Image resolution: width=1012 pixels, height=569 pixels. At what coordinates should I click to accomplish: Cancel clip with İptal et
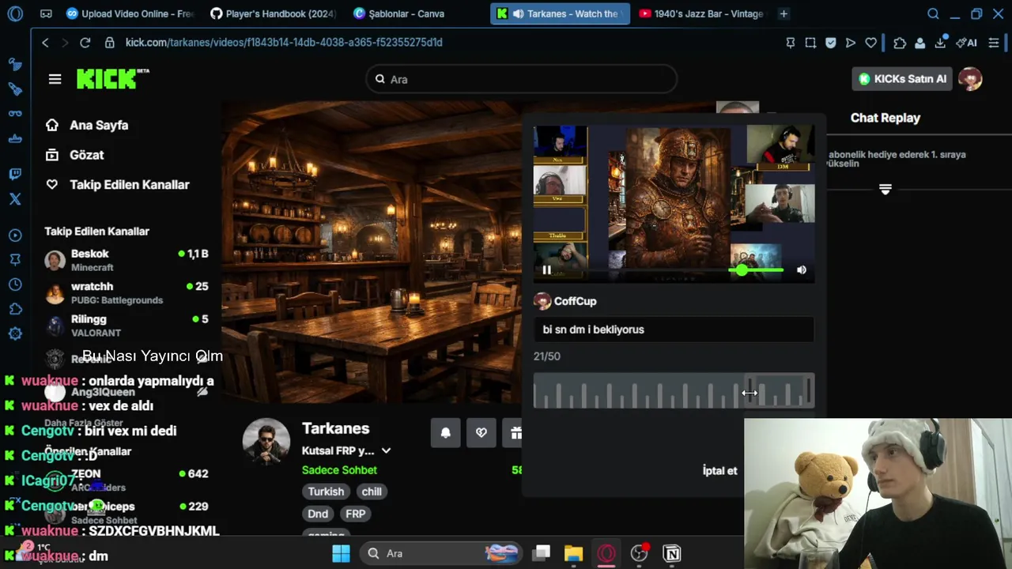pos(719,470)
